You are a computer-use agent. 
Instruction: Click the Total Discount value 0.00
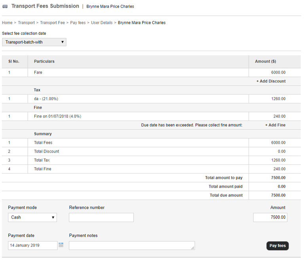click(281, 151)
